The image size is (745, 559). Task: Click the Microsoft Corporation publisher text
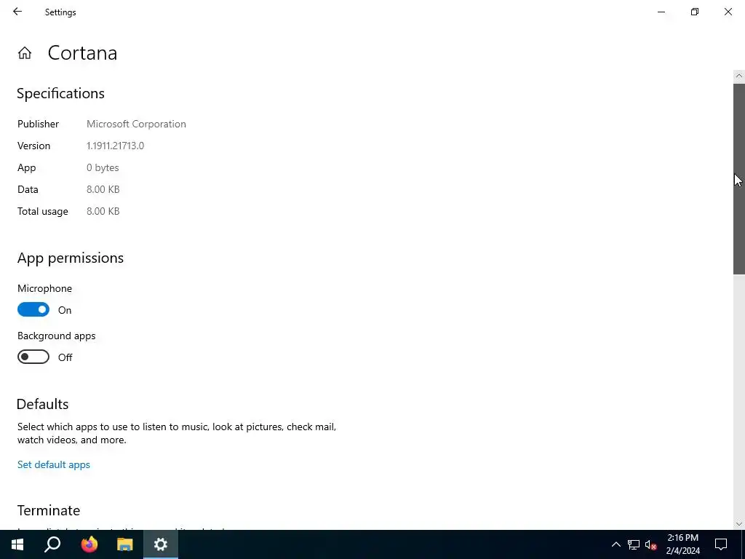pyautogui.click(x=136, y=124)
